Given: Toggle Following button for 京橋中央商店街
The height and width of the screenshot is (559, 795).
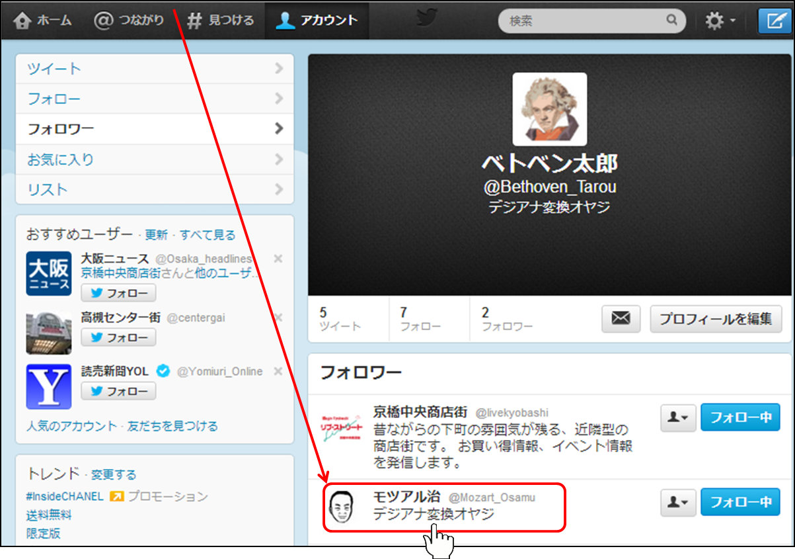Looking at the screenshot, I should point(740,417).
